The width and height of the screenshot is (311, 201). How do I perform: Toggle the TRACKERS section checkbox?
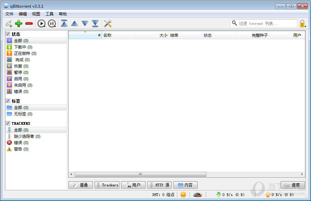pos(8,123)
